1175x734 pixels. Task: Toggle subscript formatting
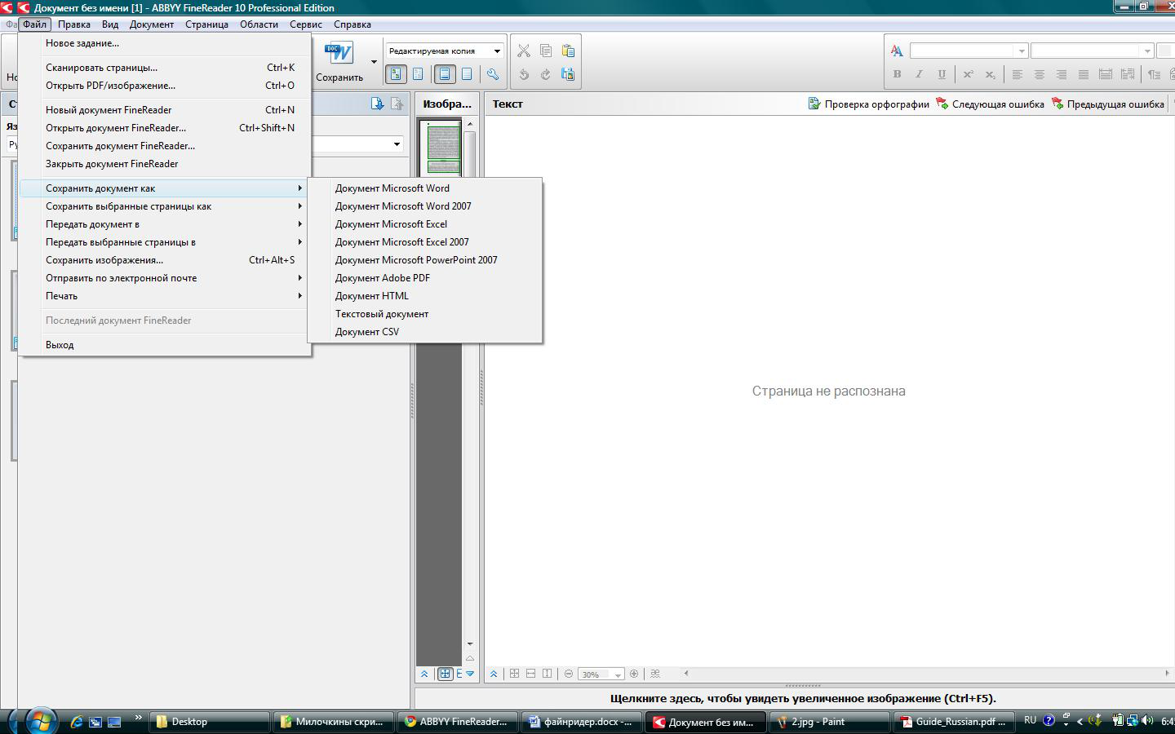990,74
